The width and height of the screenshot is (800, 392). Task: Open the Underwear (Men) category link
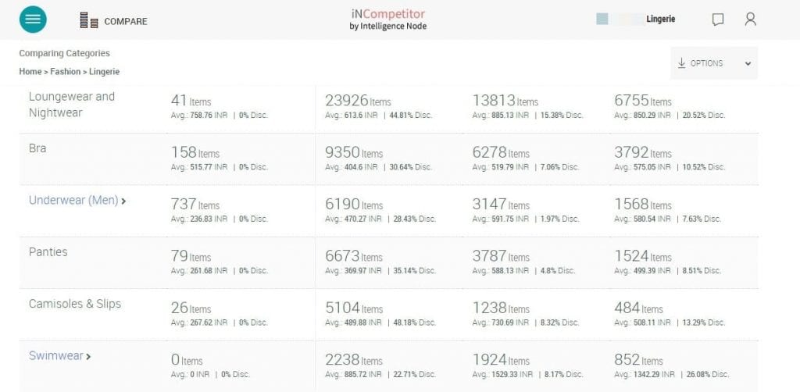(x=73, y=200)
